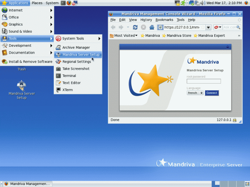Open the language dropdown set to french
The height and width of the screenshot is (187, 250).
[195, 93]
